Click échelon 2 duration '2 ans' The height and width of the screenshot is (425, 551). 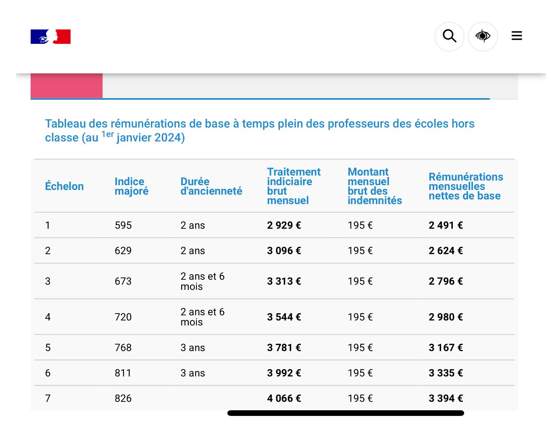pos(193,251)
